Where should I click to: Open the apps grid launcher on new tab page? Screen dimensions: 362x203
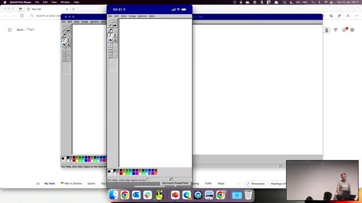[x=10, y=30]
